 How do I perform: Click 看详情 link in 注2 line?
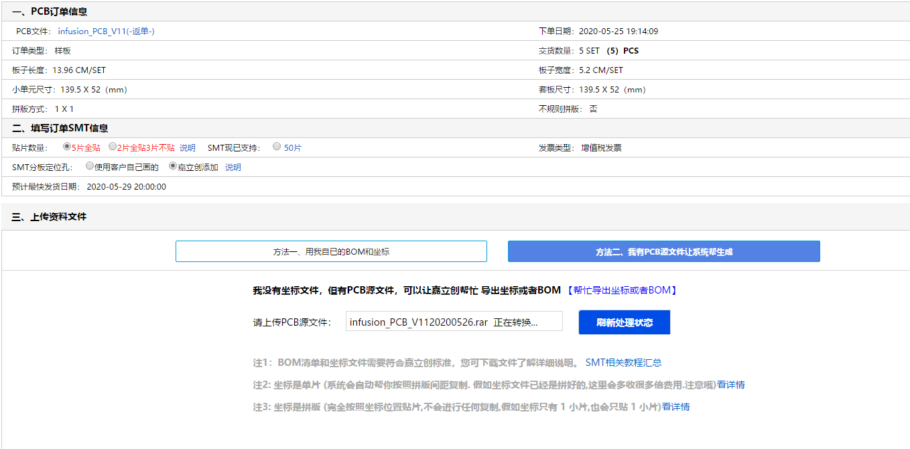731,385
